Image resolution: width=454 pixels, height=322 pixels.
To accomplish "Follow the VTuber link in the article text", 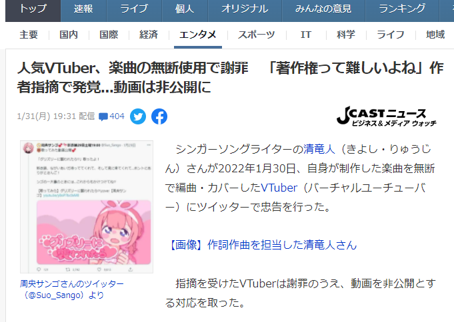I will [279, 188].
